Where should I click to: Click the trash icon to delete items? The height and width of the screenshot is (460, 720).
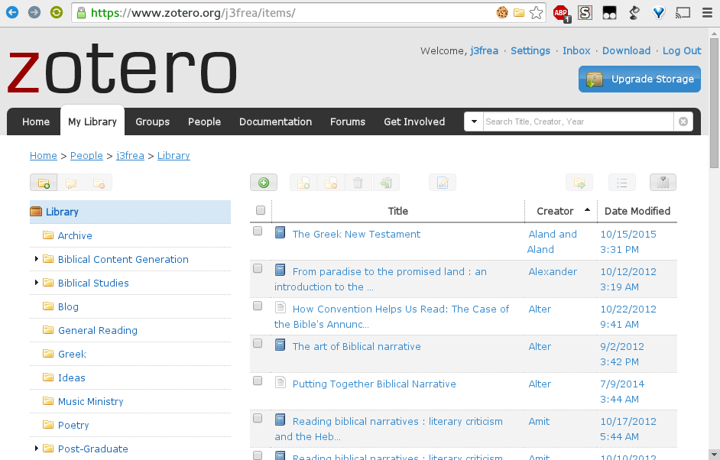[358, 183]
